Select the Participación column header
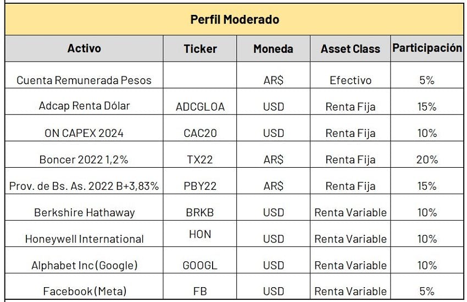 pos(427,48)
